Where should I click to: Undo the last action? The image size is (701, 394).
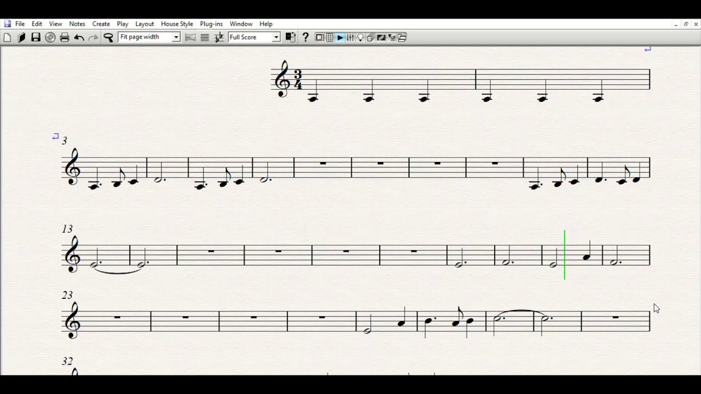click(x=79, y=37)
